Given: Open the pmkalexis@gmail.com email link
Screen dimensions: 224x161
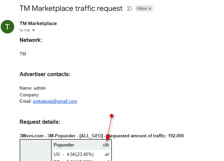Looking at the screenshot, I should tap(55, 101).
